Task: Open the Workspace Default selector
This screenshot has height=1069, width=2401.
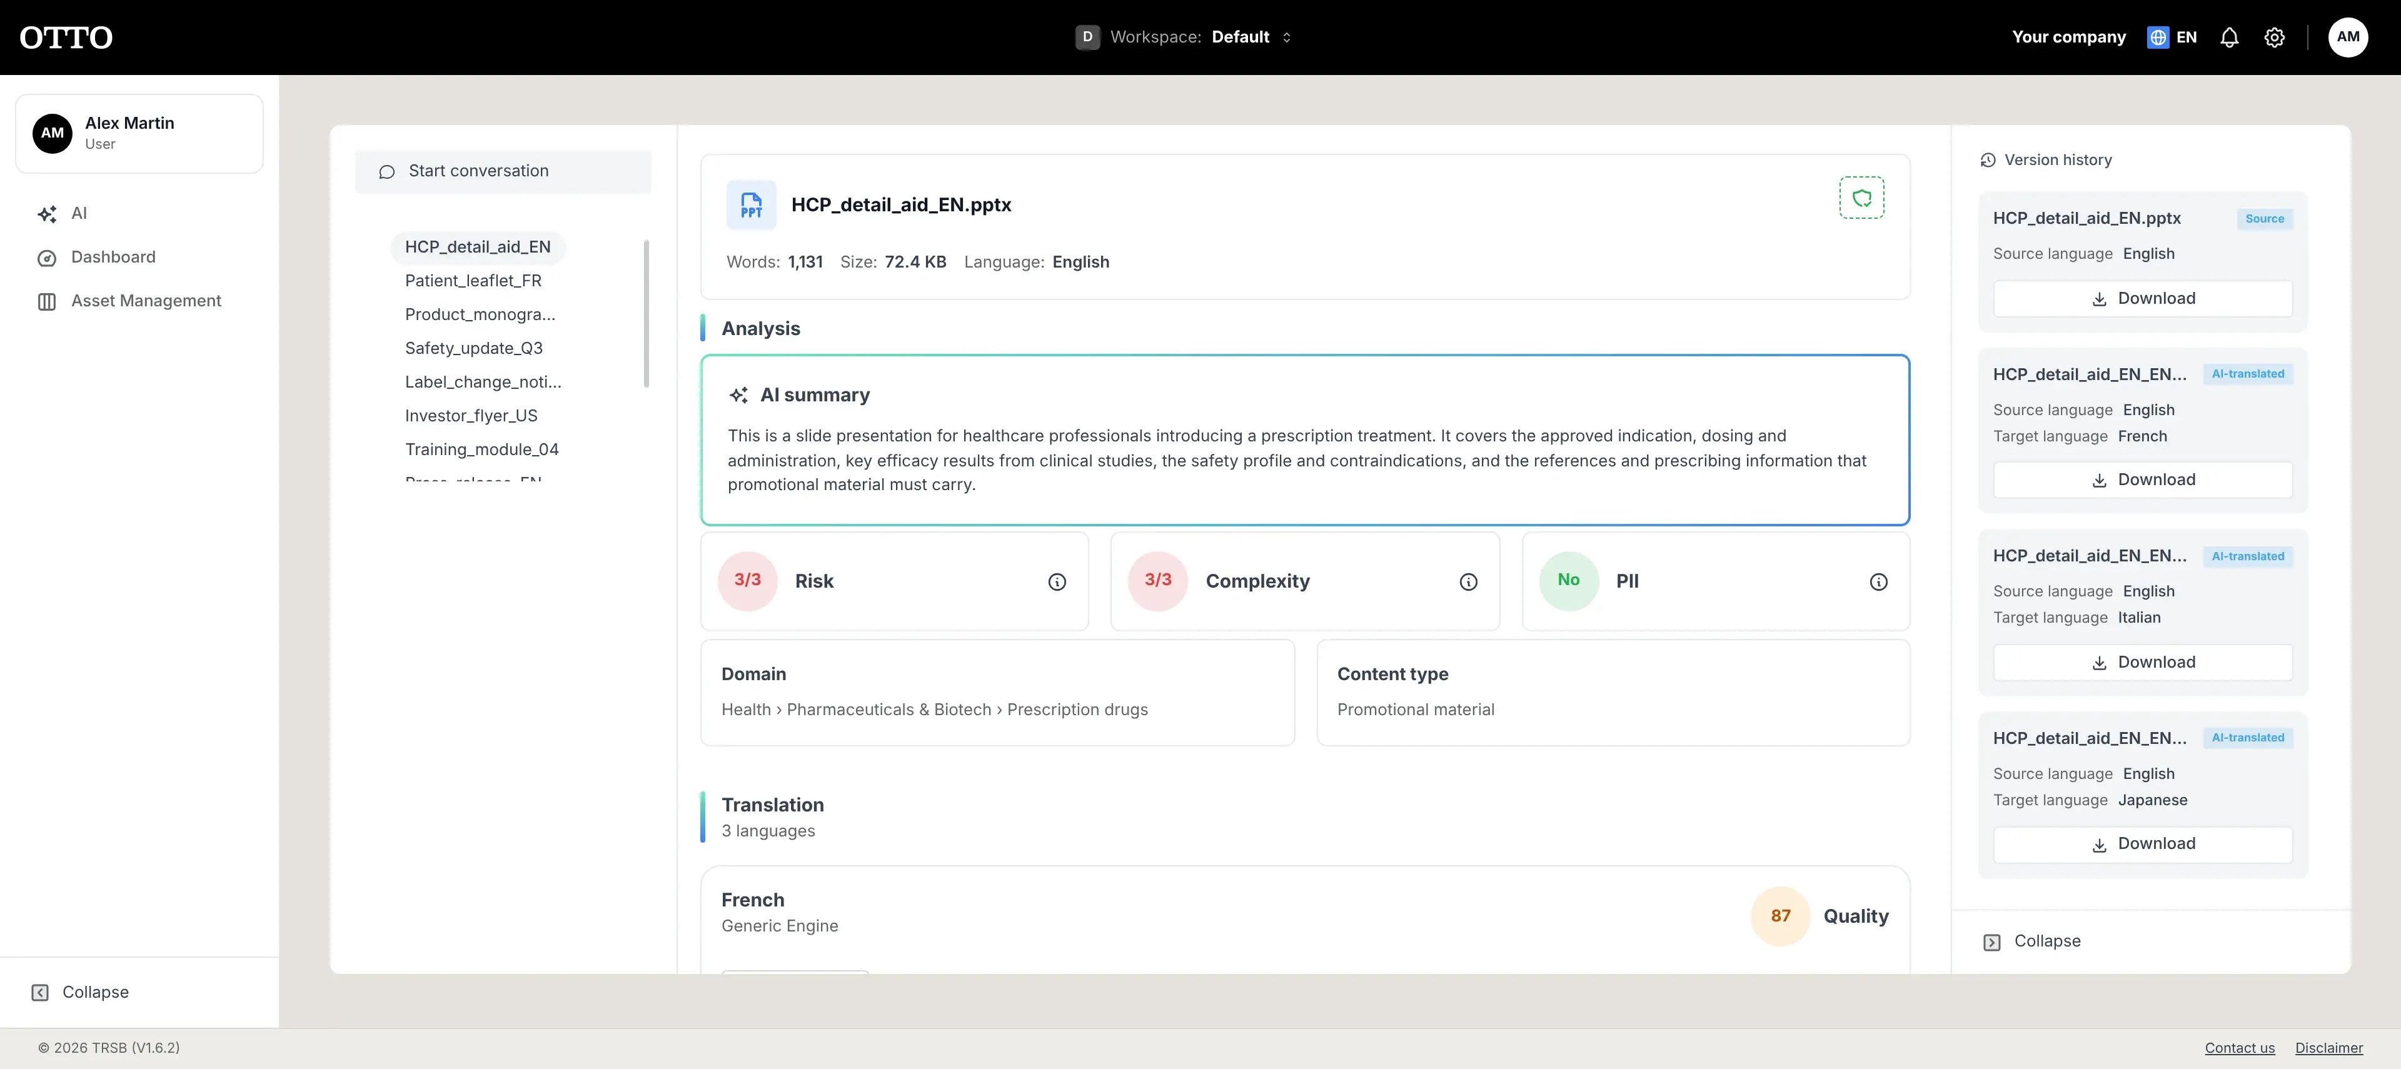Action: (1184, 38)
